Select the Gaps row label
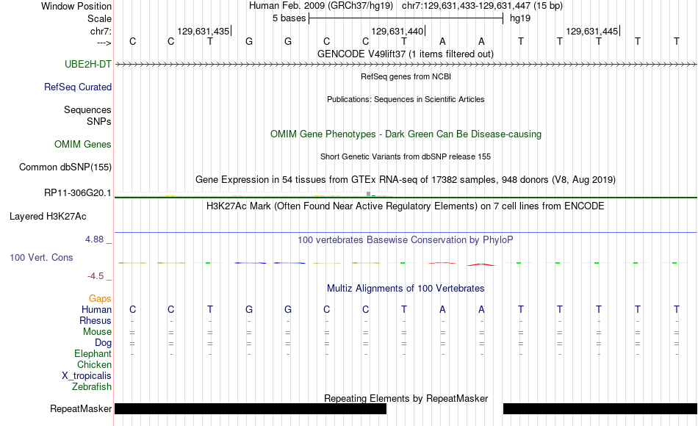Viewport: 698px width, 426px height. [x=100, y=298]
